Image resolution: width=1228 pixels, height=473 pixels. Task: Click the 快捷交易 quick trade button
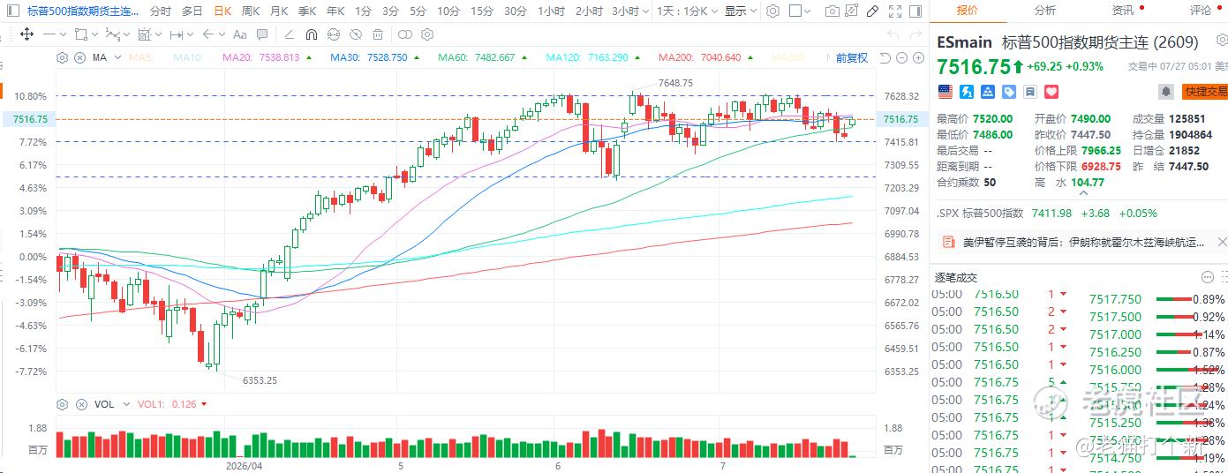(x=1204, y=91)
